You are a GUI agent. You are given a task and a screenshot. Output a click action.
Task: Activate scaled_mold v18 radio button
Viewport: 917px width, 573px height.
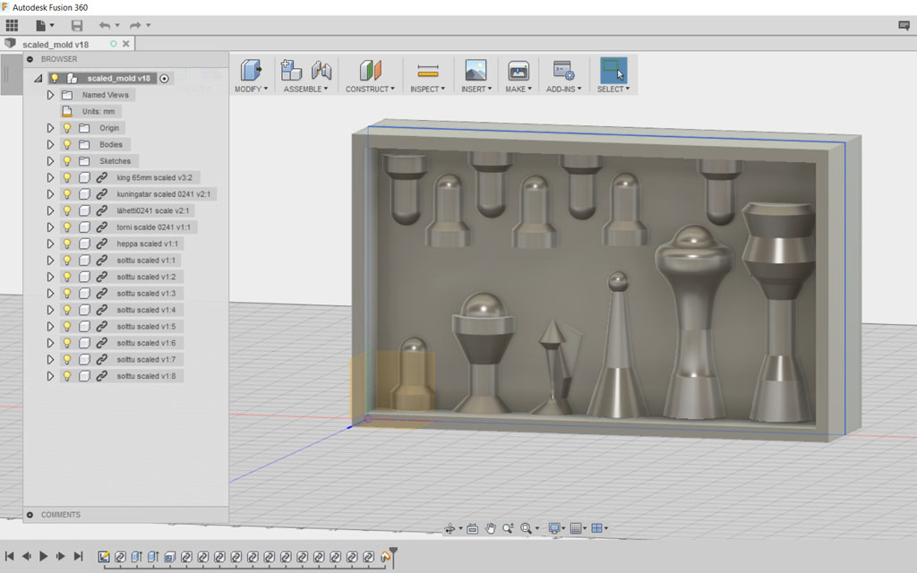coord(165,79)
